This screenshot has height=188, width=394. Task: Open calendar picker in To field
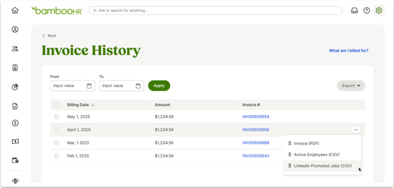tap(138, 86)
